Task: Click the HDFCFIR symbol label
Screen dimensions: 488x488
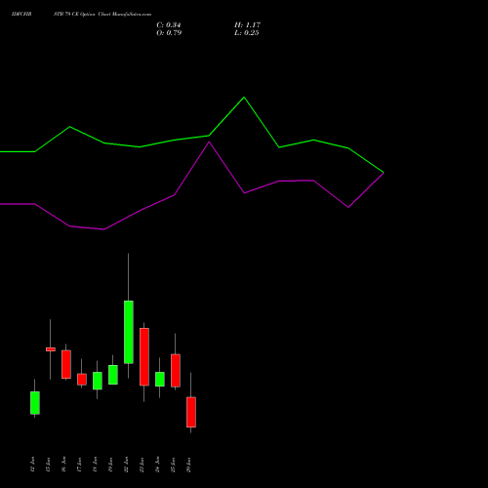Action: tap(21, 15)
